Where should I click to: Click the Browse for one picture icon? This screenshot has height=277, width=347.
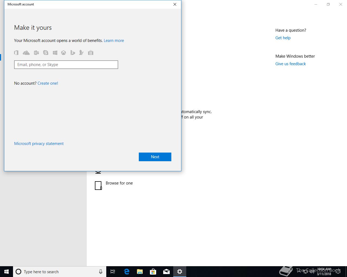point(98,186)
